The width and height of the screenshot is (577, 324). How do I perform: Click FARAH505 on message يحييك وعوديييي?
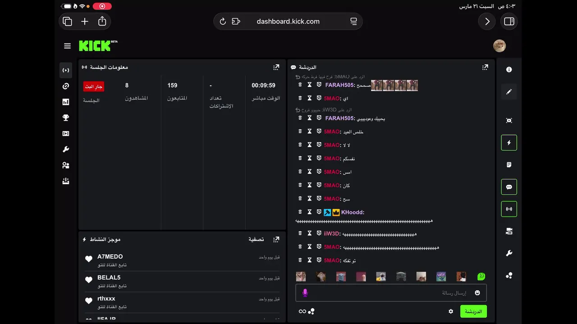[x=340, y=118]
